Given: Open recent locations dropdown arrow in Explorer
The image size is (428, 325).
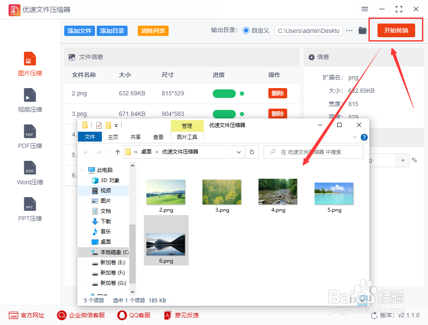Looking at the screenshot, I should pos(109,152).
